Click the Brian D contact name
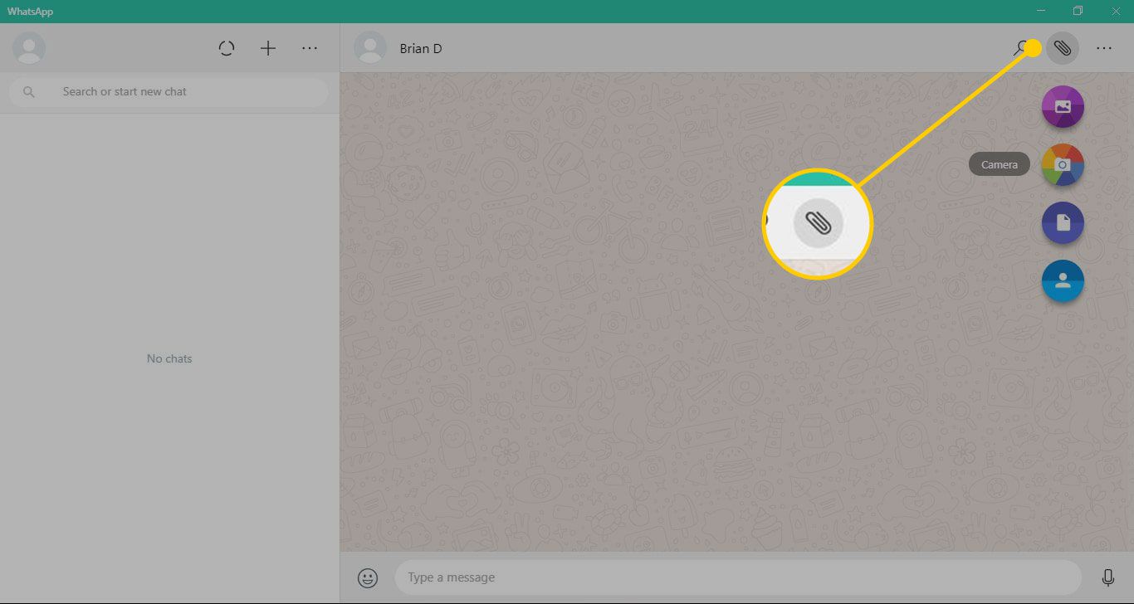 [x=421, y=49]
